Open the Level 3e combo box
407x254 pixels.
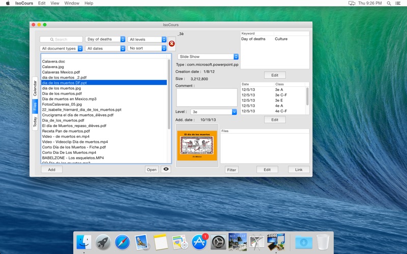(x=214, y=112)
